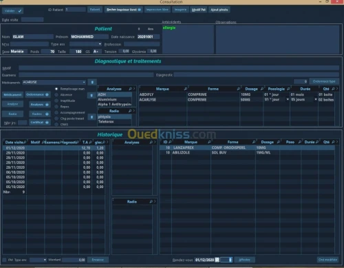Click the Impression libre button
The image size is (344, 268).
click(x=158, y=10)
